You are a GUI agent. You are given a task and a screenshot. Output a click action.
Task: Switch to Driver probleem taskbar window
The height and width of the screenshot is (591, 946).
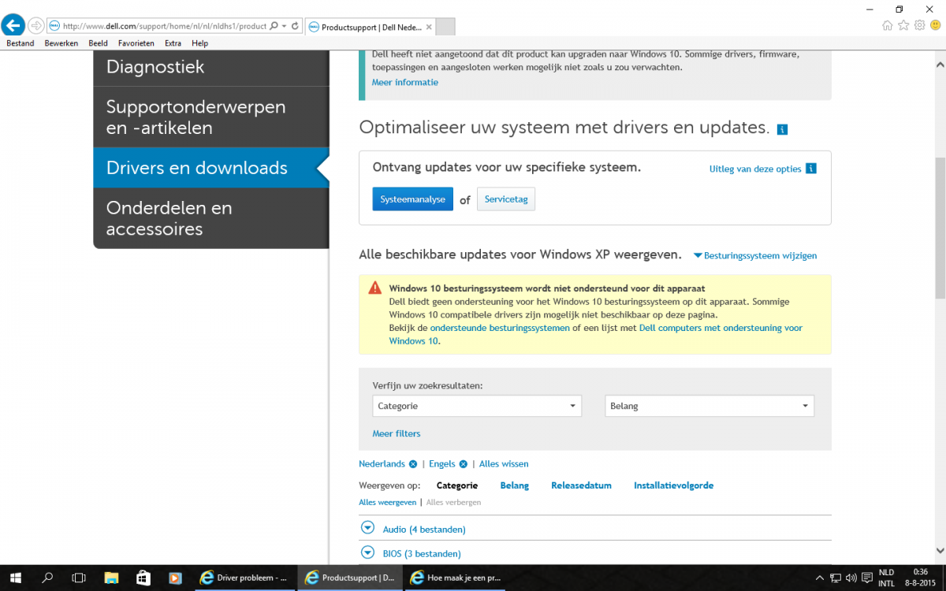(244, 578)
